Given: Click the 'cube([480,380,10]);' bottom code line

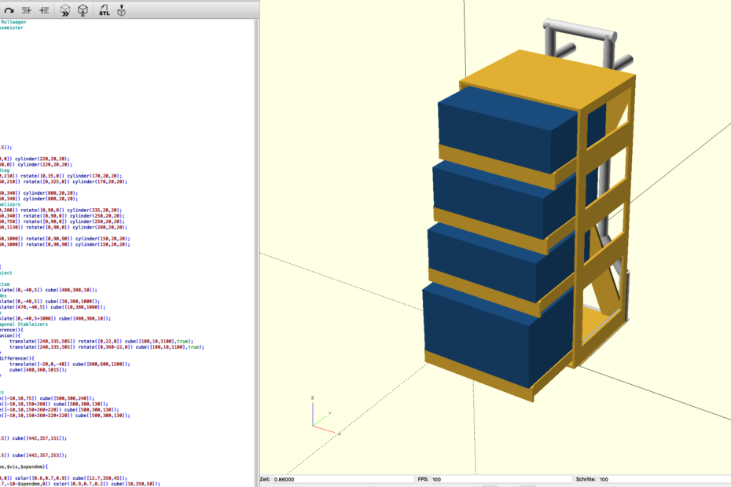Looking at the screenshot, I should pyautogui.click(x=72, y=290).
